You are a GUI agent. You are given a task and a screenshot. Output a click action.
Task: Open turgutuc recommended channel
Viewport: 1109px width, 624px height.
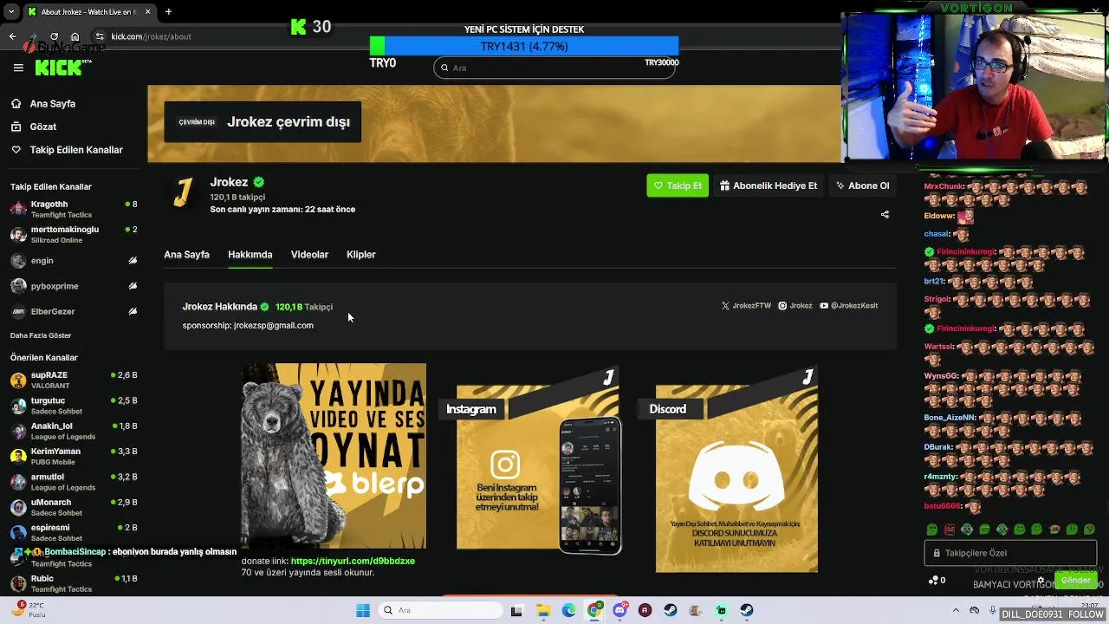(74, 406)
